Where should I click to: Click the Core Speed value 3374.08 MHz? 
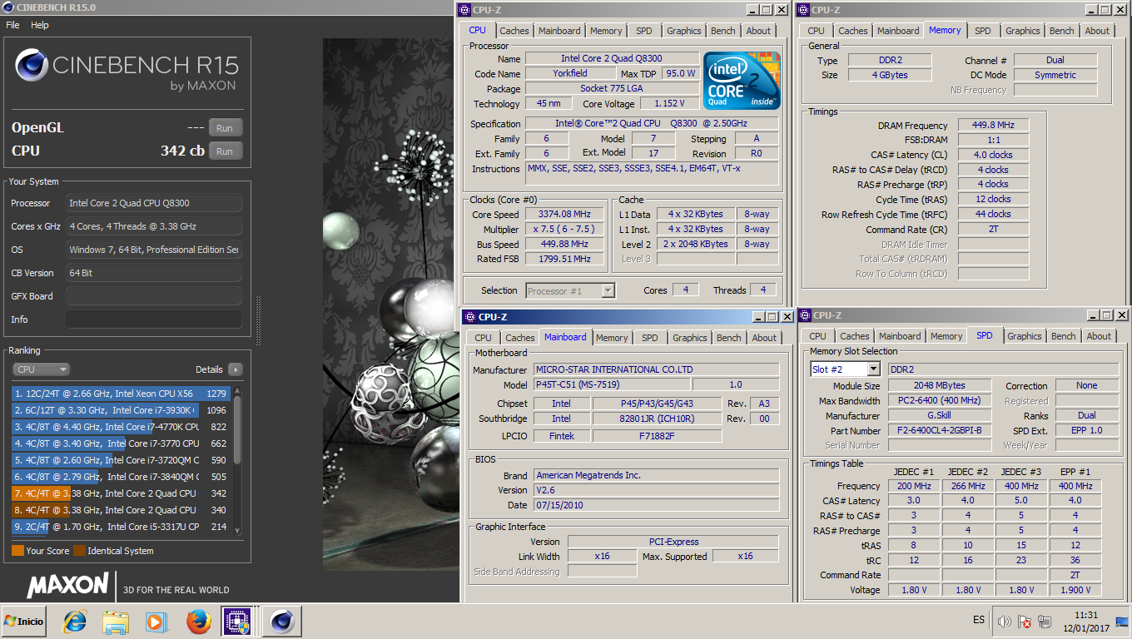566,215
